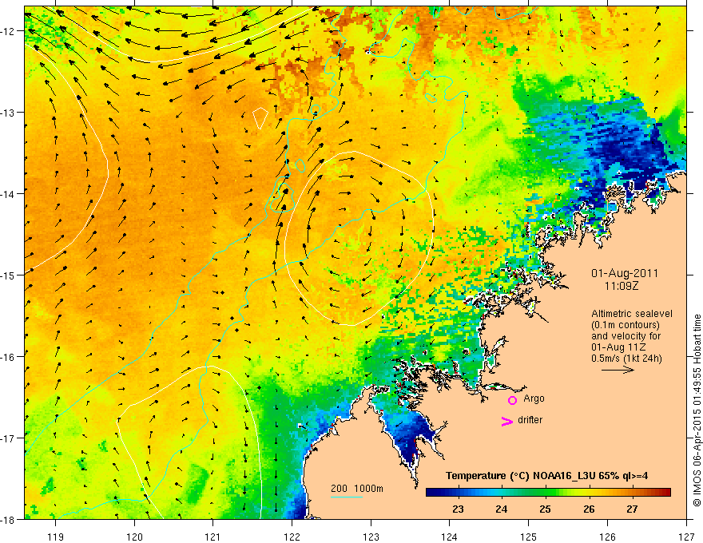Click the 01-Aug-2011 date label
This screenshot has width=703, height=543.
(625, 273)
